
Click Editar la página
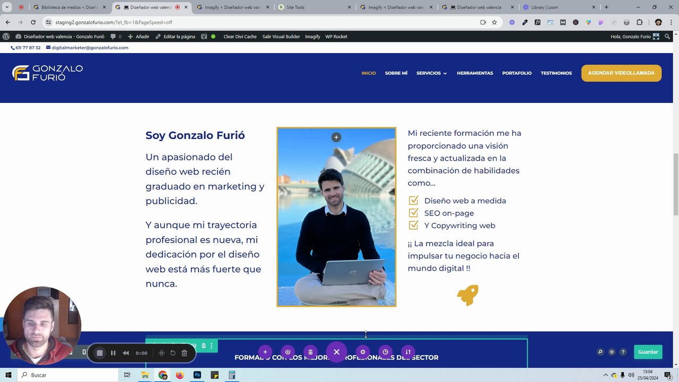coord(175,37)
